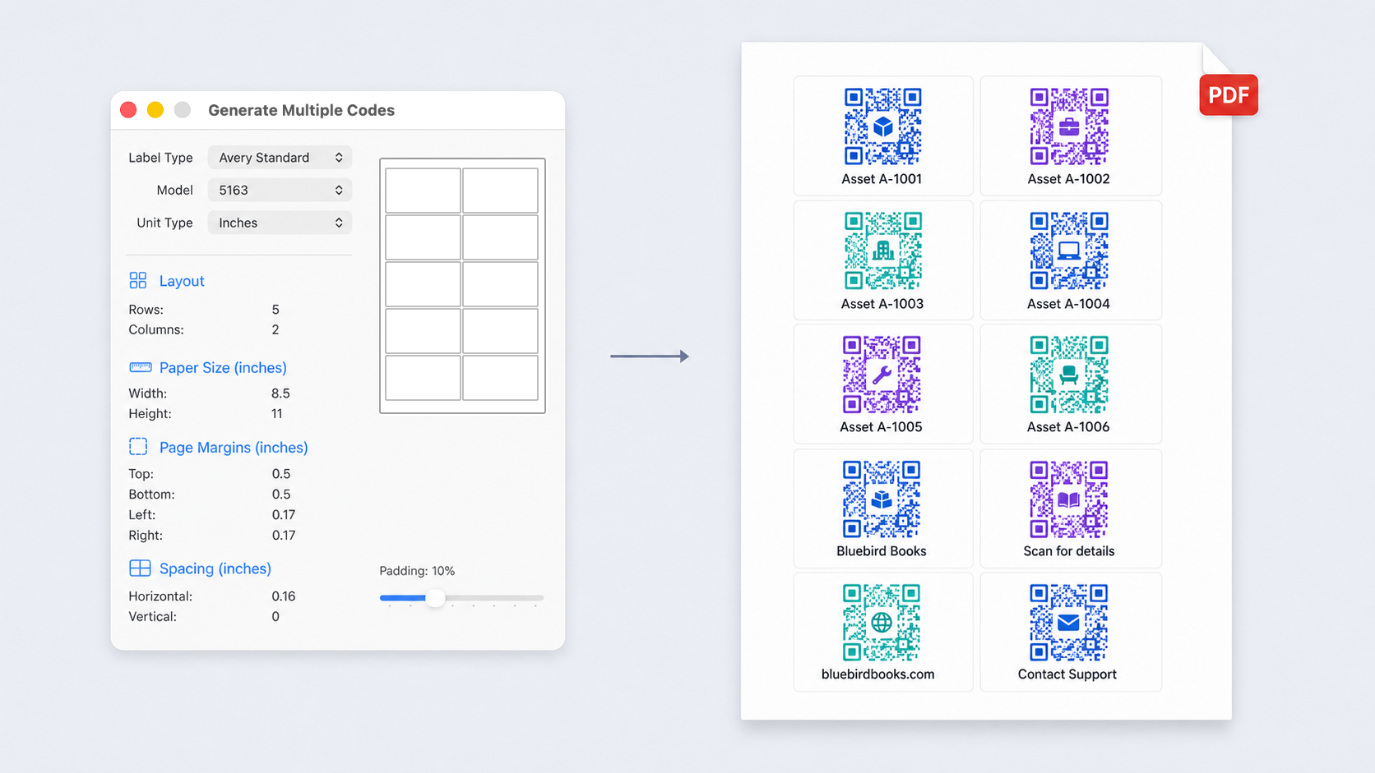Click the "Bluebird Books" caption text
This screenshot has width=1375, height=773.
882,551
